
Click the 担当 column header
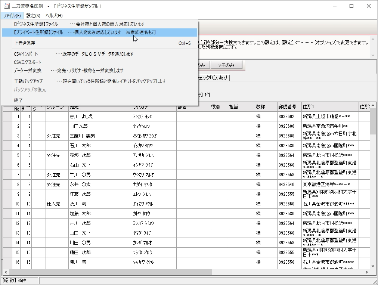click(241, 106)
